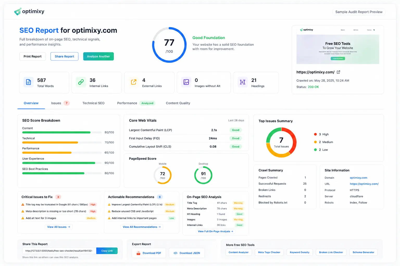Click warning icon beside Title tag truncated issue
Screen dimensions: 400x266
23,204
